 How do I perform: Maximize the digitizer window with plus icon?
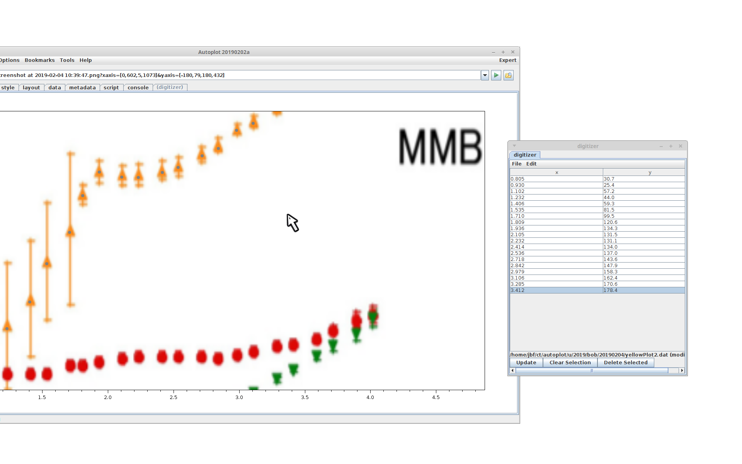click(x=671, y=146)
